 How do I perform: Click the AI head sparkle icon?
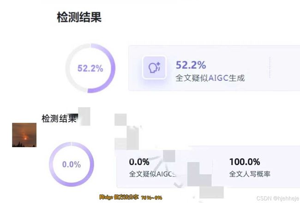click(x=154, y=67)
